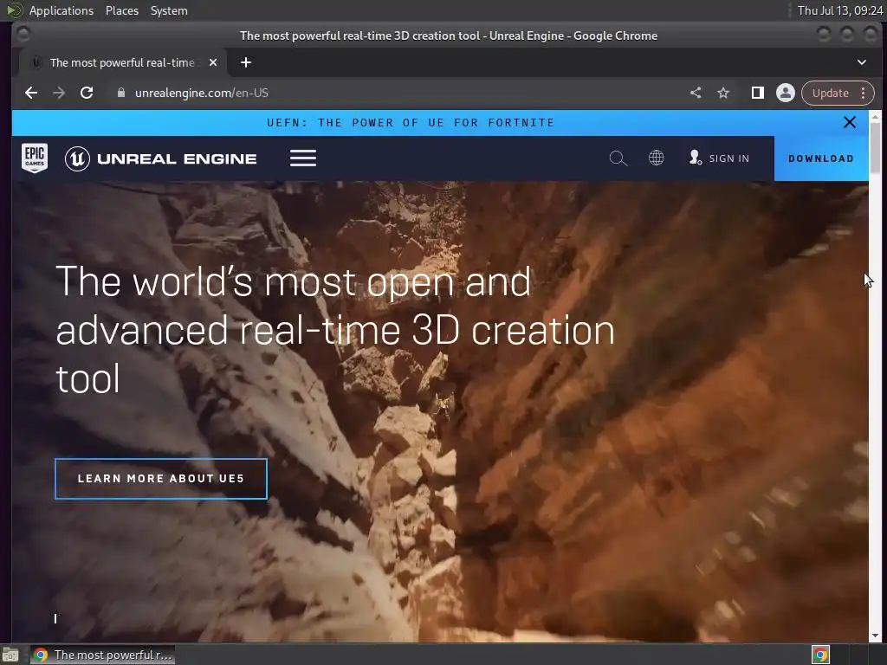
Task: Open the System menu
Action: (x=169, y=10)
